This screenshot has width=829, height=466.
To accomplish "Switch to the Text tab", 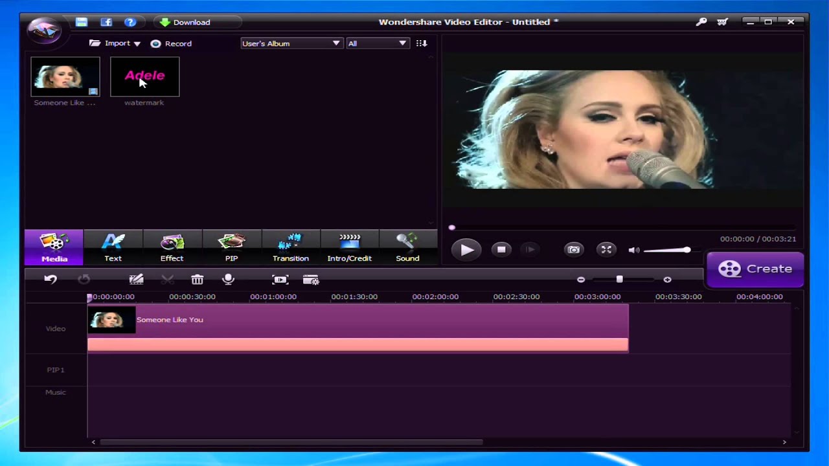I will [113, 247].
